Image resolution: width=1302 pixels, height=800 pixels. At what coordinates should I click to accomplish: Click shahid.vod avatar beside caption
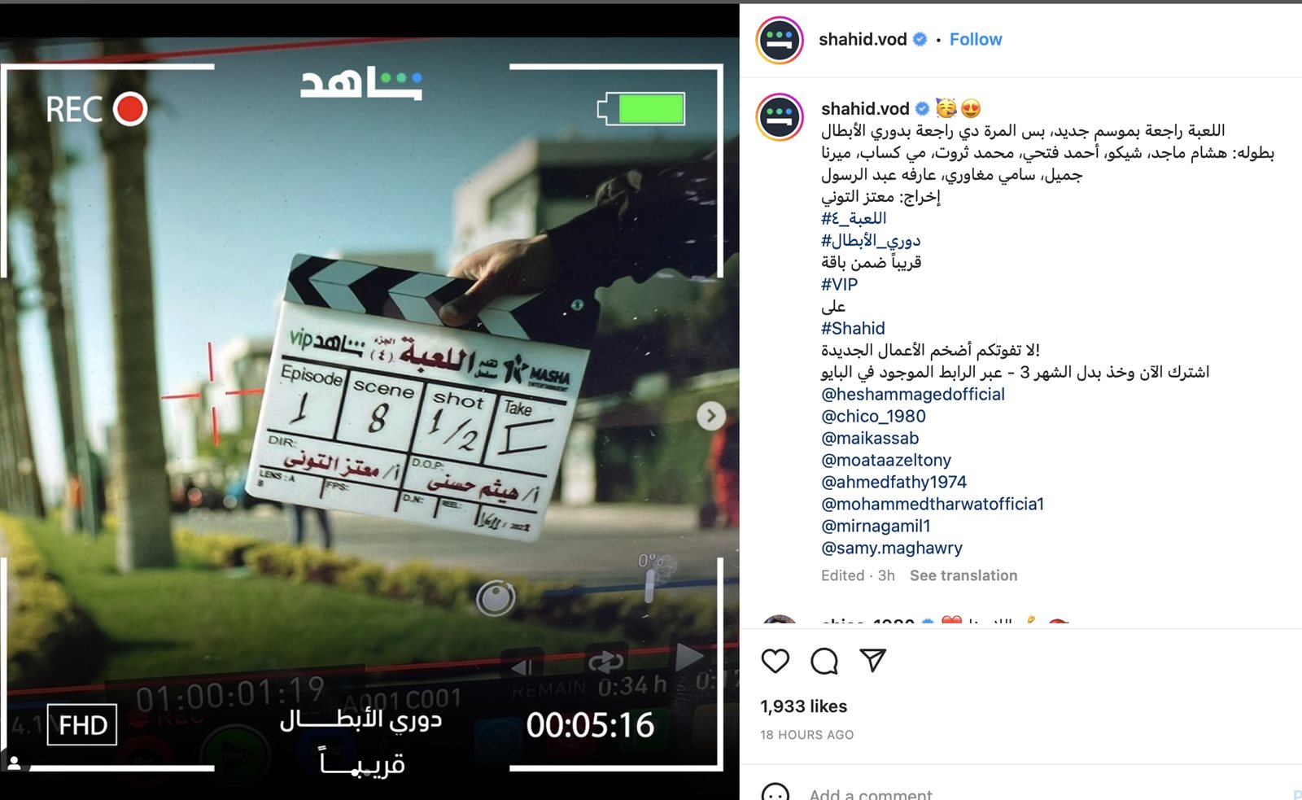point(780,116)
